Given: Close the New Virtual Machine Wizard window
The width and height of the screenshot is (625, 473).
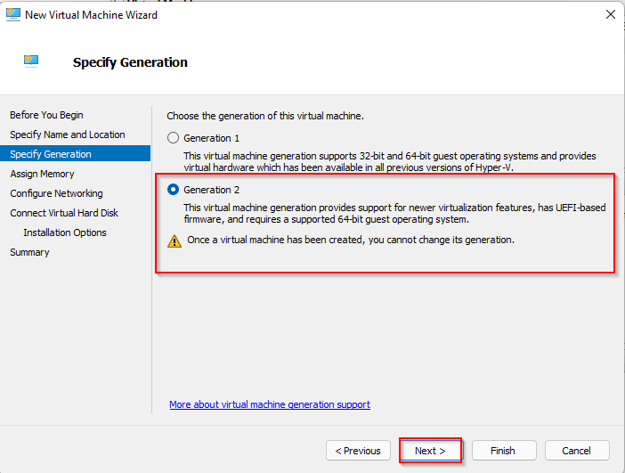Looking at the screenshot, I should point(610,14).
